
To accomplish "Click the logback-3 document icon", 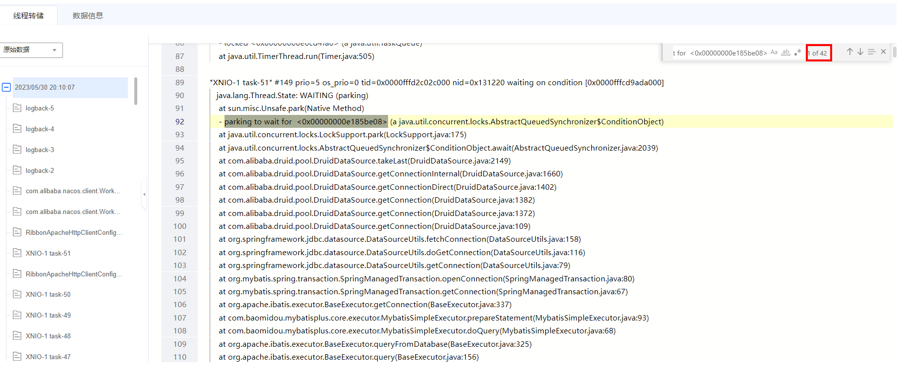I will pos(17,150).
